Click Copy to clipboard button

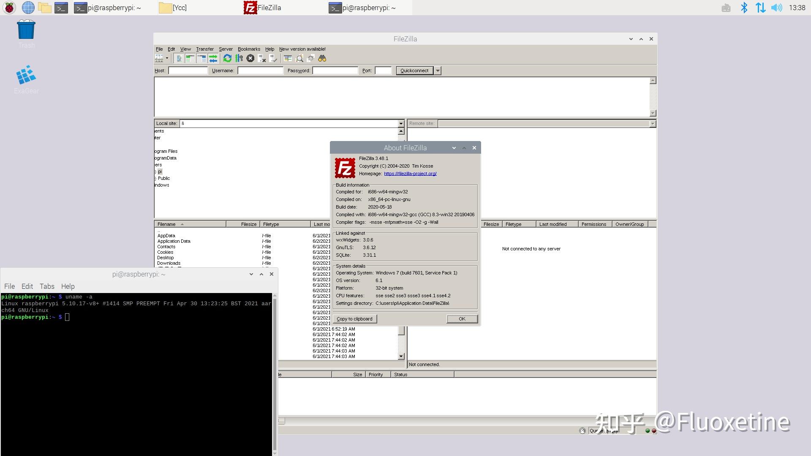pos(354,319)
